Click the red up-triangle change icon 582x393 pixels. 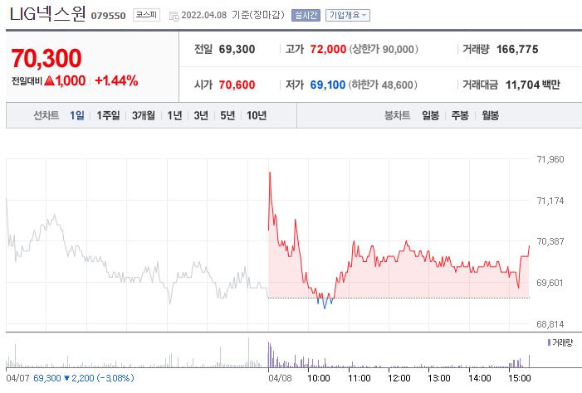coord(49,80)
